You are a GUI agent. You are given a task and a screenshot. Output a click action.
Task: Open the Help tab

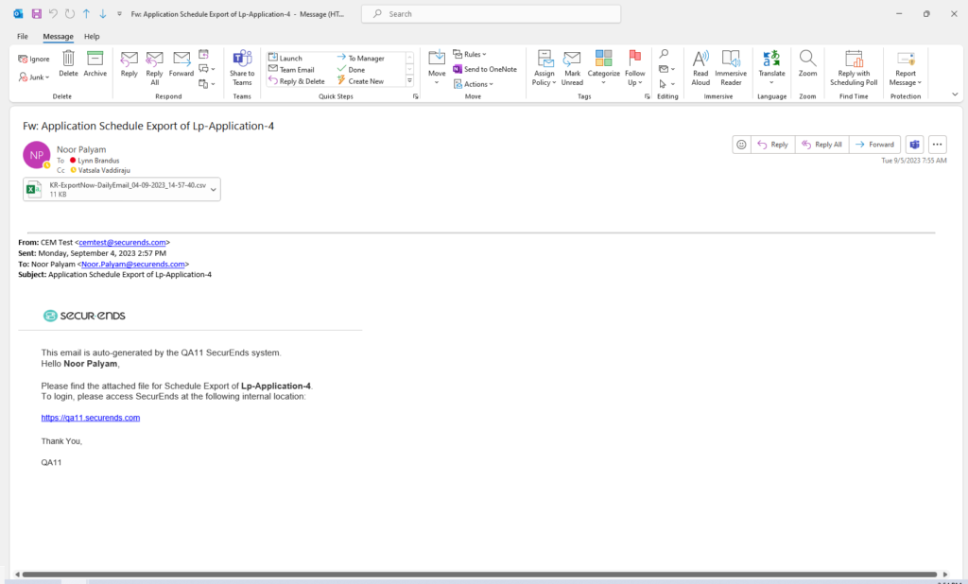pyautogui.click(x=92, y=37)
